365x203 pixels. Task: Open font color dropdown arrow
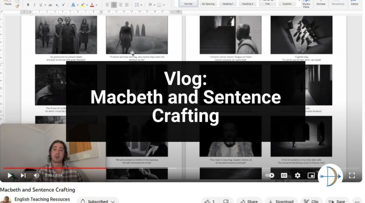click(x=96, y=5)
